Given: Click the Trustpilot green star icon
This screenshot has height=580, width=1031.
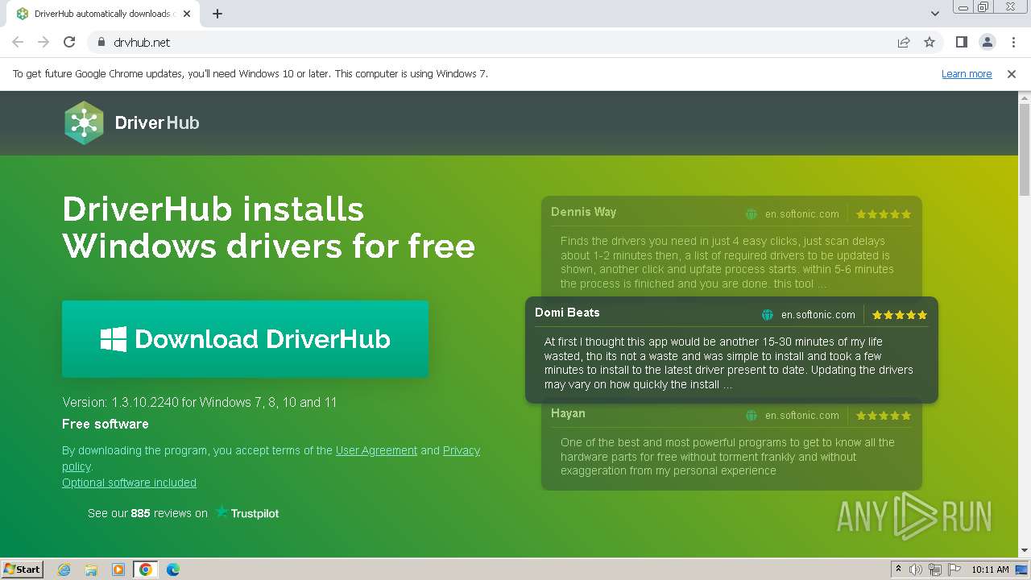Looking at the screenshot, I should pos(222,512).
